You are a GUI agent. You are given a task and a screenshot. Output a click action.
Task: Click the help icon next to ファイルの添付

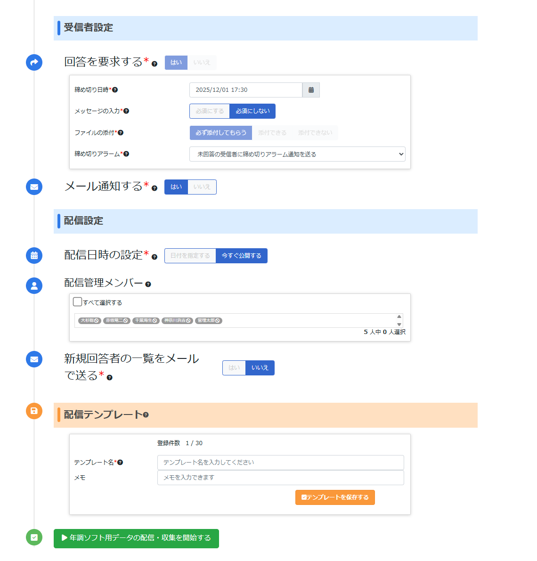pos(121,133)
